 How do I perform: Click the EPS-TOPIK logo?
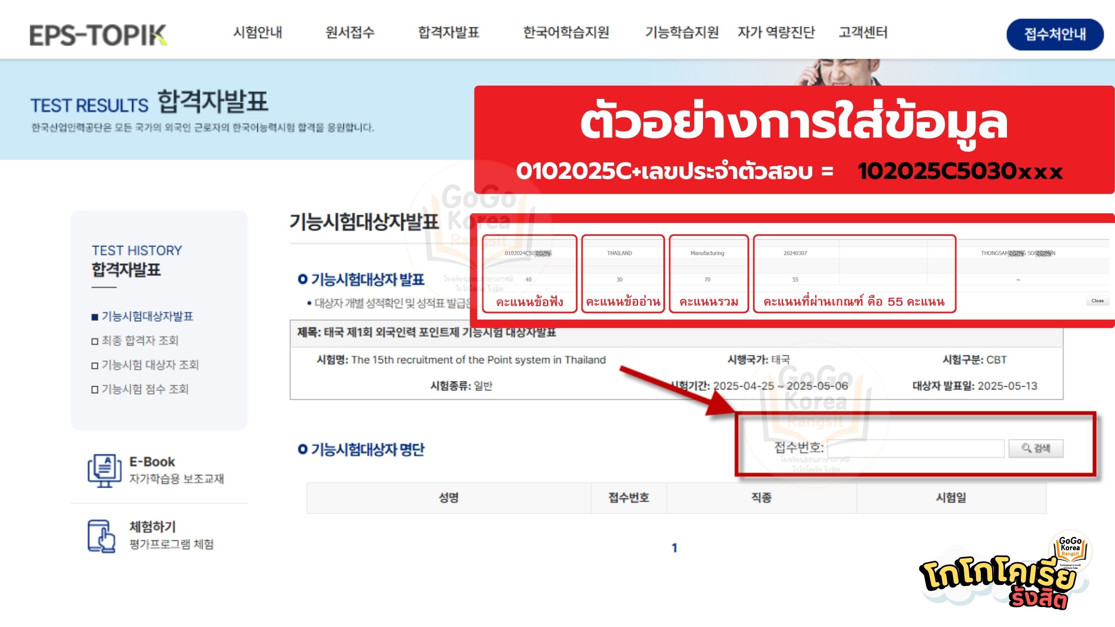(98, 35)
